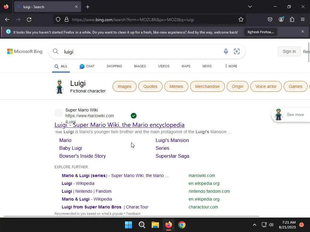
Task: Open the tracking protection shield icon
Action: point(58,20)
